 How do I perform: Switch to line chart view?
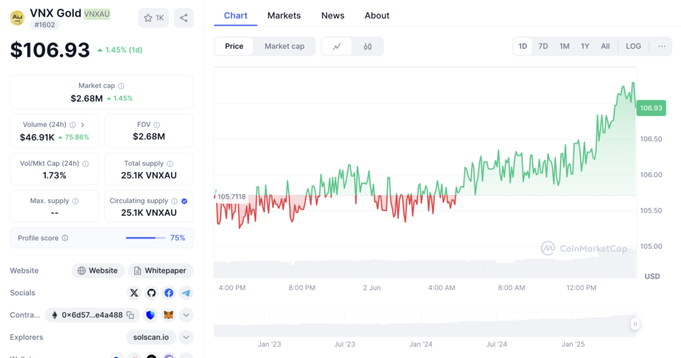pyautogui.click(x=337, y=46)
